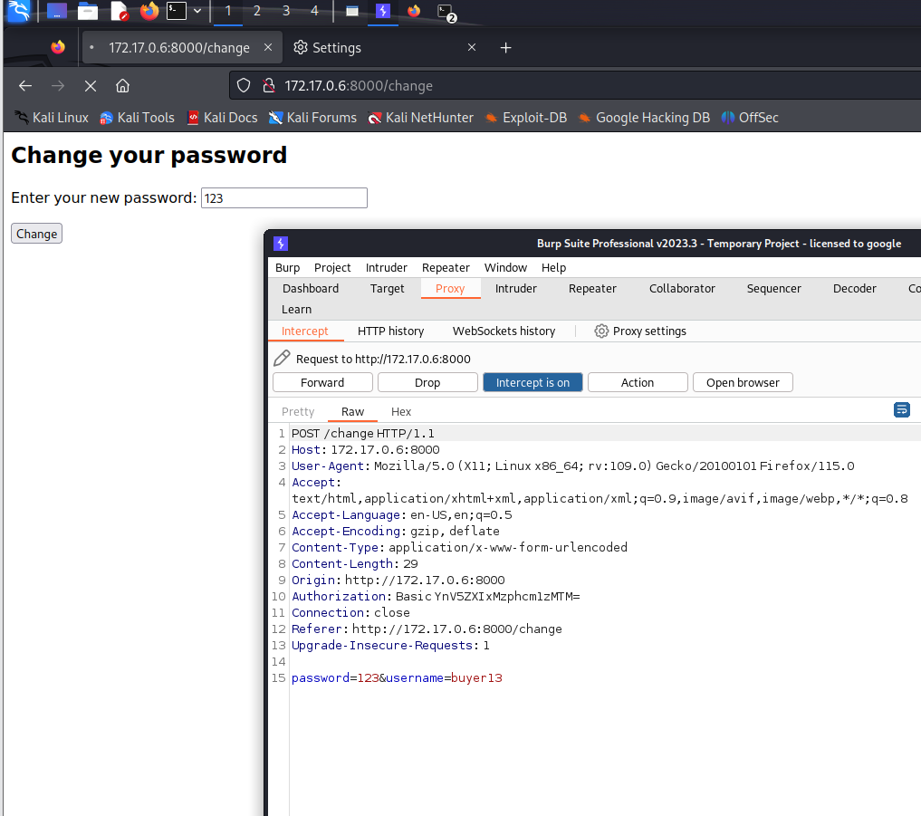This screenshot has width=921, height=816.
Task: Expand the terminal dropdown arrow in the panel
Action: [197, 11]
